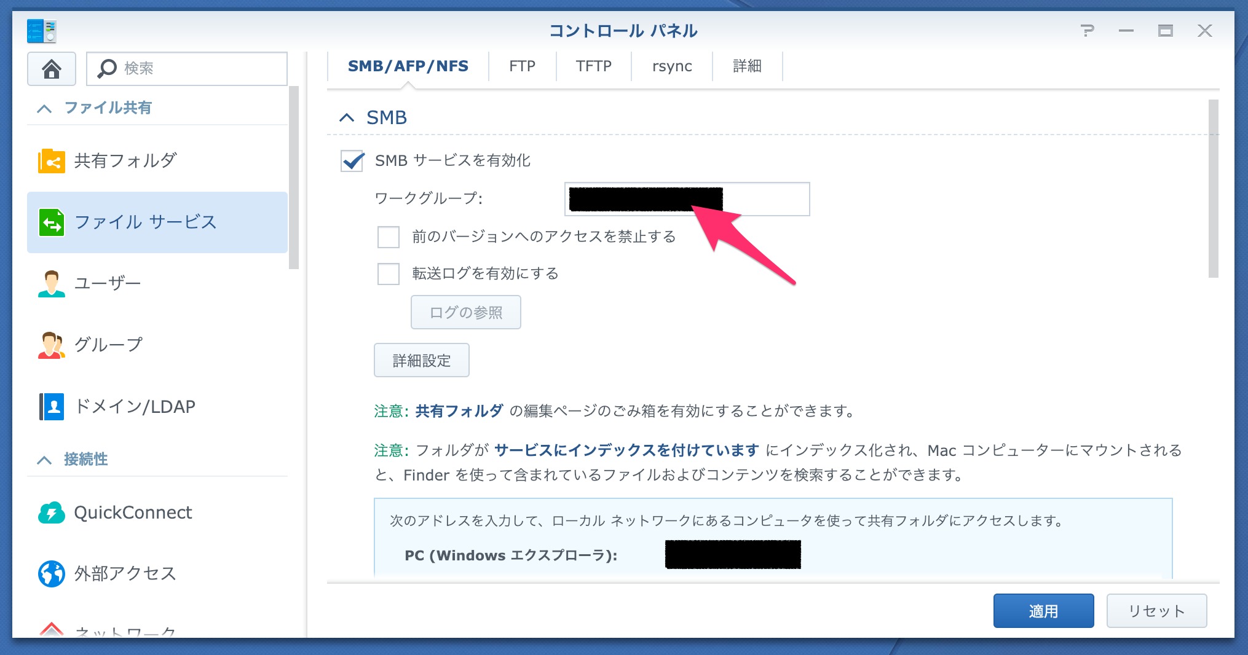The width and height of the screenshot is (1248, 655).
Task: Switch to the 詳細 tab
Action: pos(747,66)
